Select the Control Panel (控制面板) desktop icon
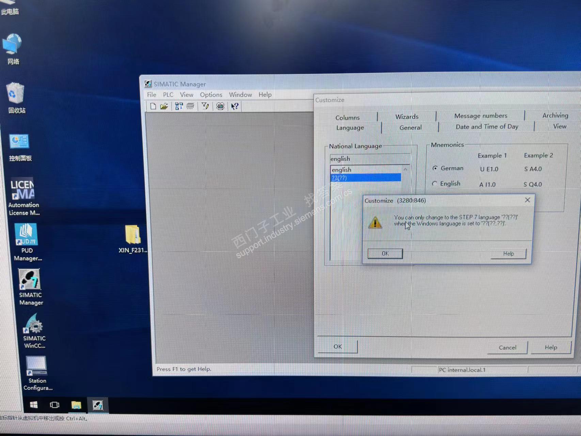 point(20,147)
